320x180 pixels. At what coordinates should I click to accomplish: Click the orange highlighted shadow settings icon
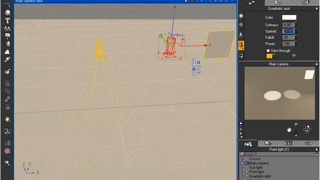[241, 45]
